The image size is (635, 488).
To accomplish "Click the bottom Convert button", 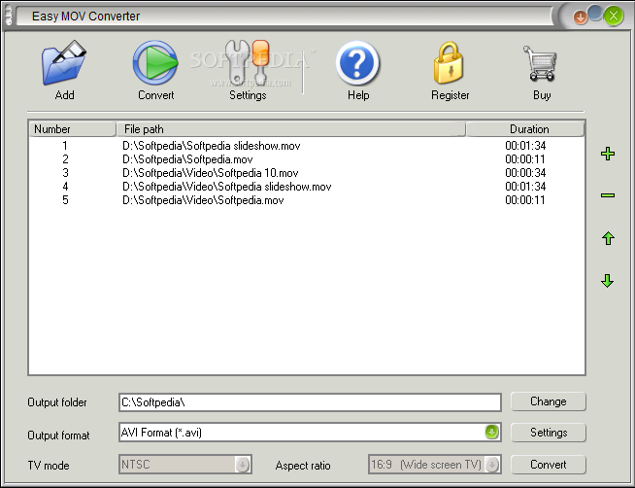I will (549, 464).
